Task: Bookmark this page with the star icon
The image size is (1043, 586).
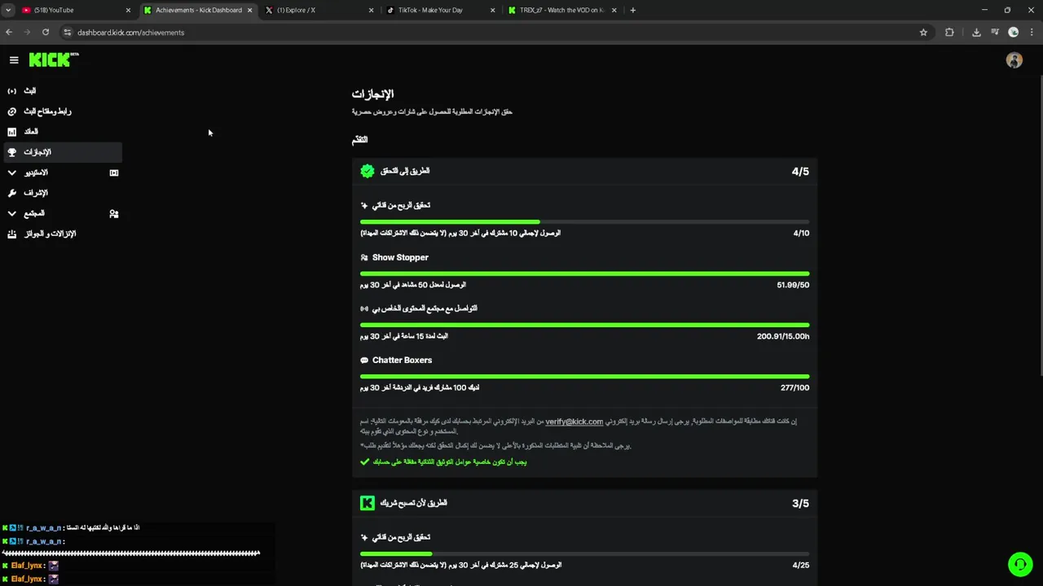Action: point(923,33)
